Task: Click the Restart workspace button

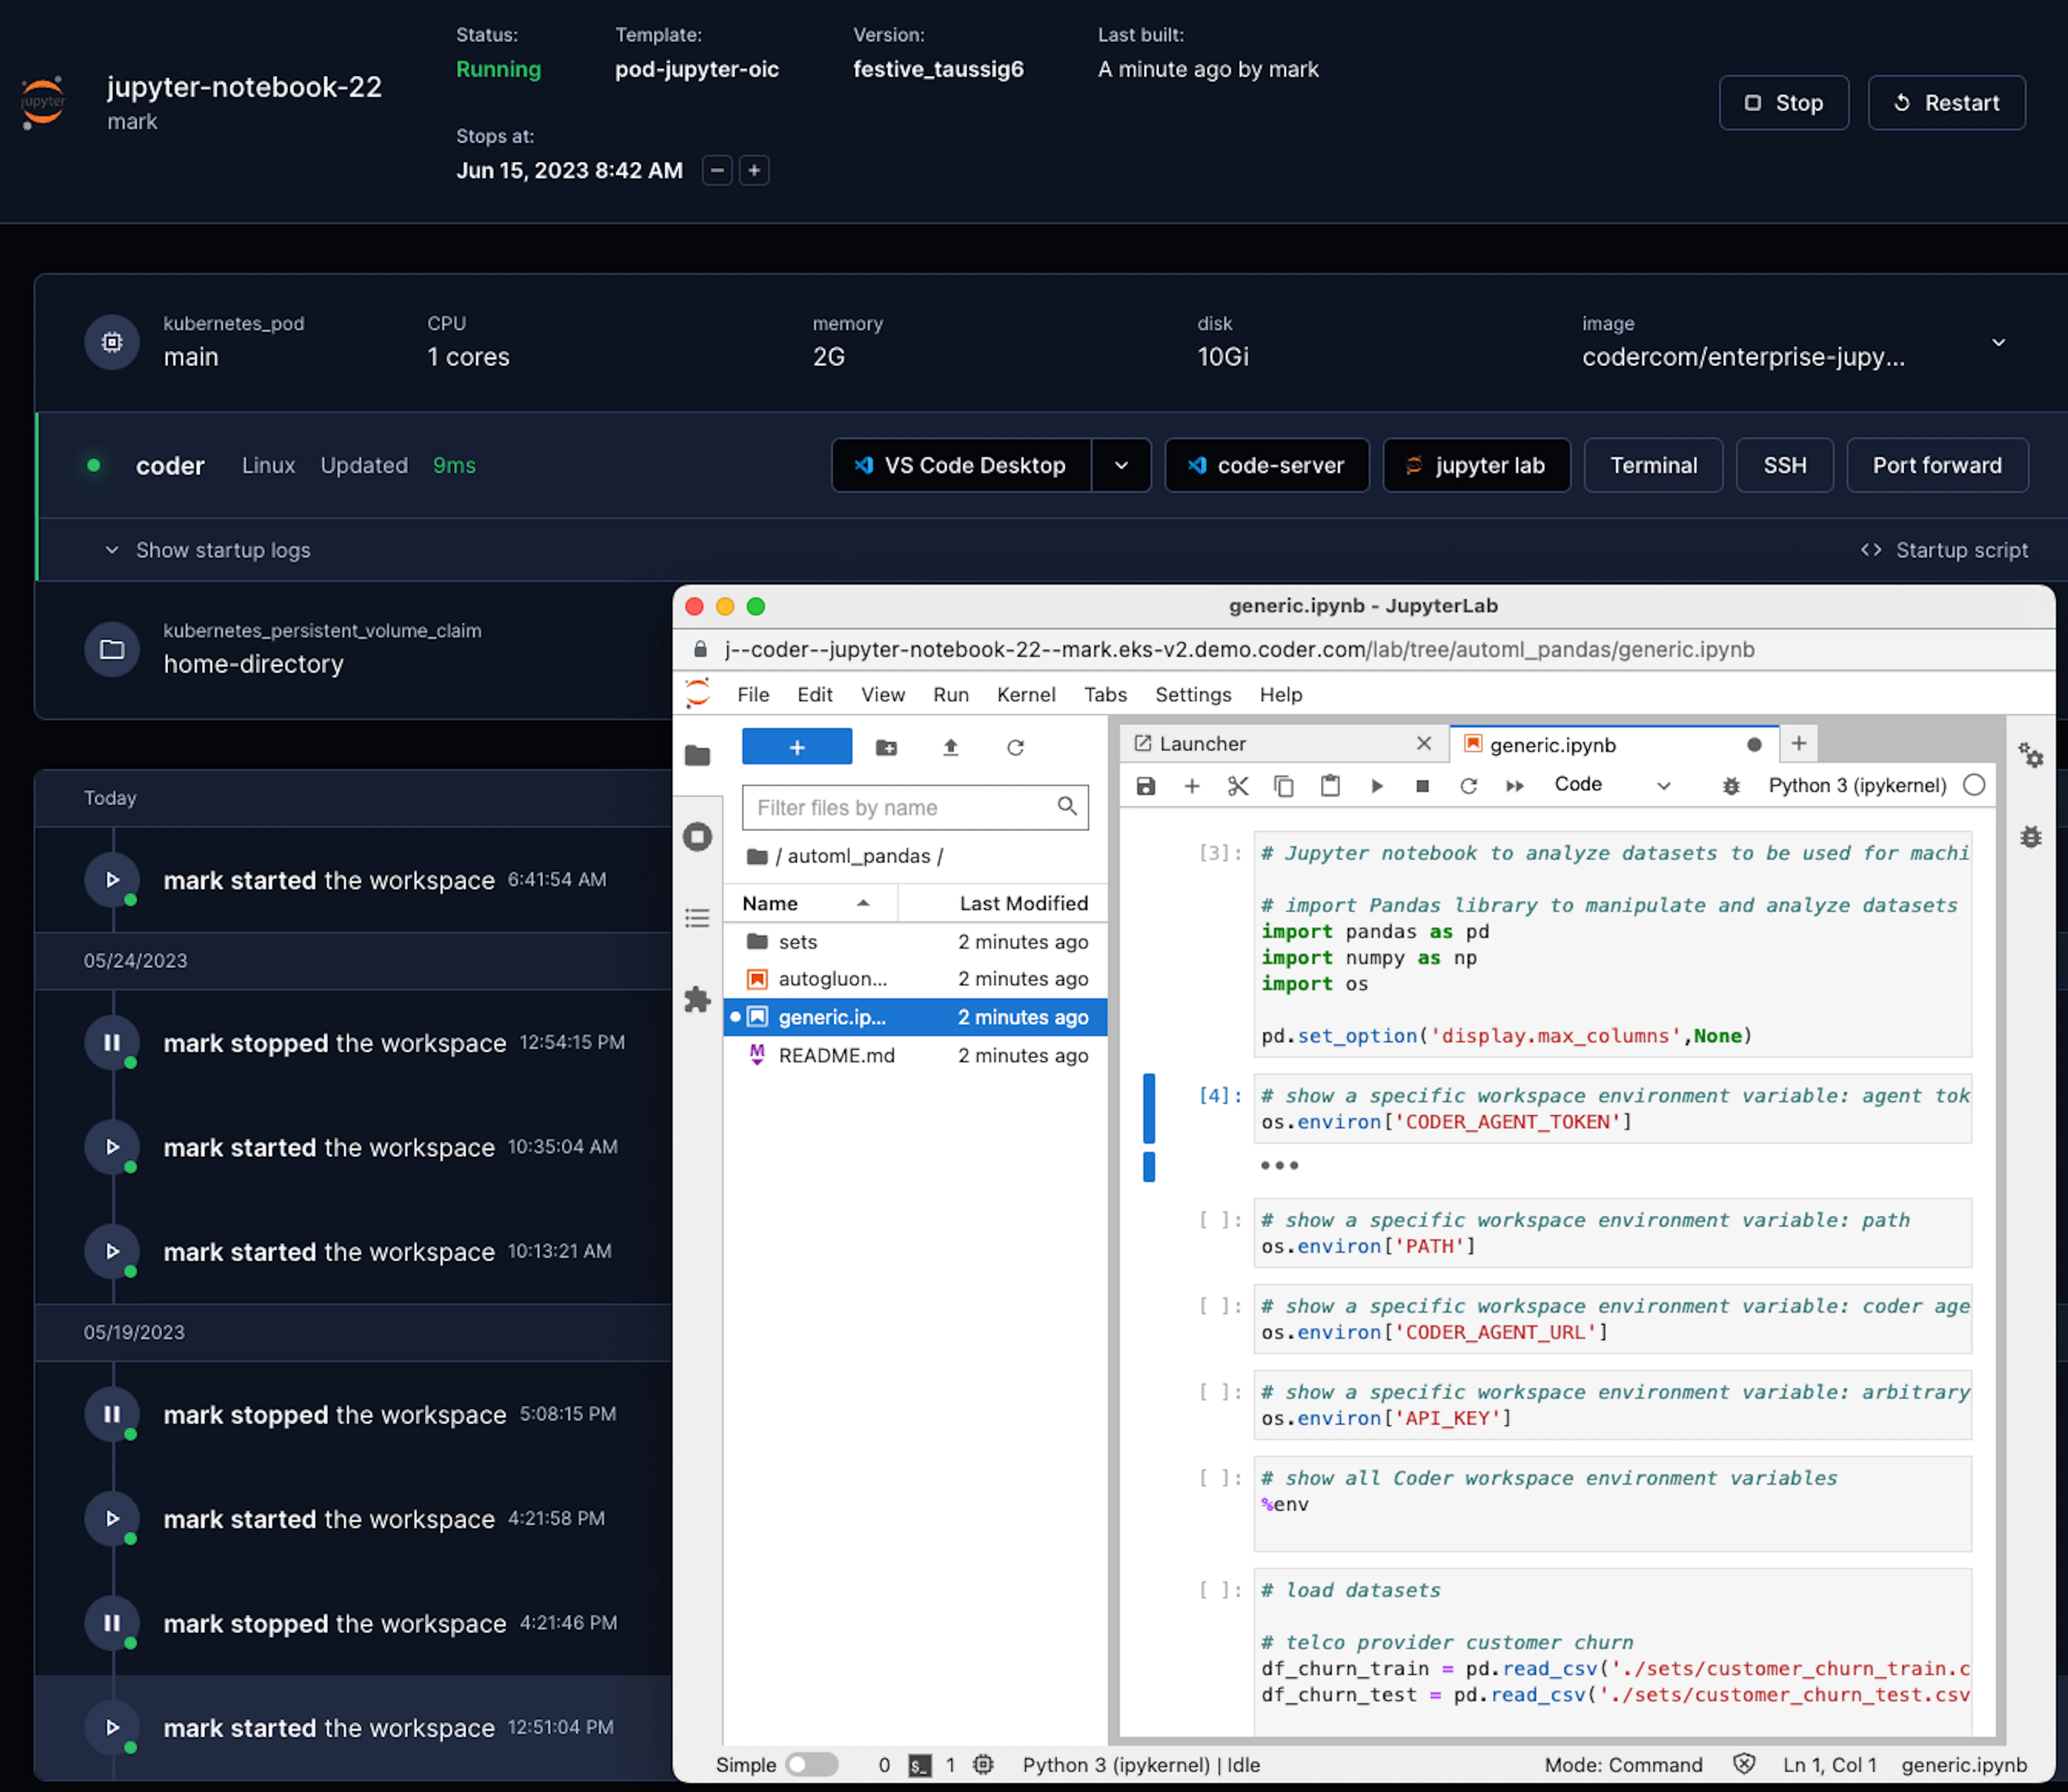Action: (1946, 103)
